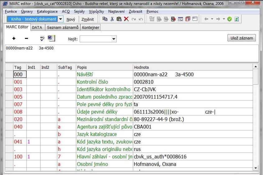Click the blank window icon in the toolbar
The height and width of the screenshot is (175, 263).
[195, 19]
